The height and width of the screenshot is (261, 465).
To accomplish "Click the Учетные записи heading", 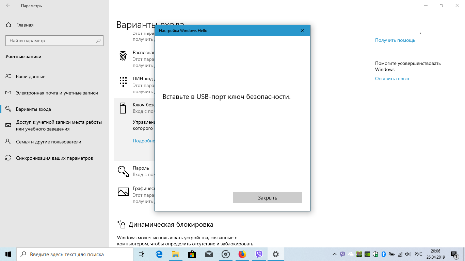I will (x=23, y=56).
